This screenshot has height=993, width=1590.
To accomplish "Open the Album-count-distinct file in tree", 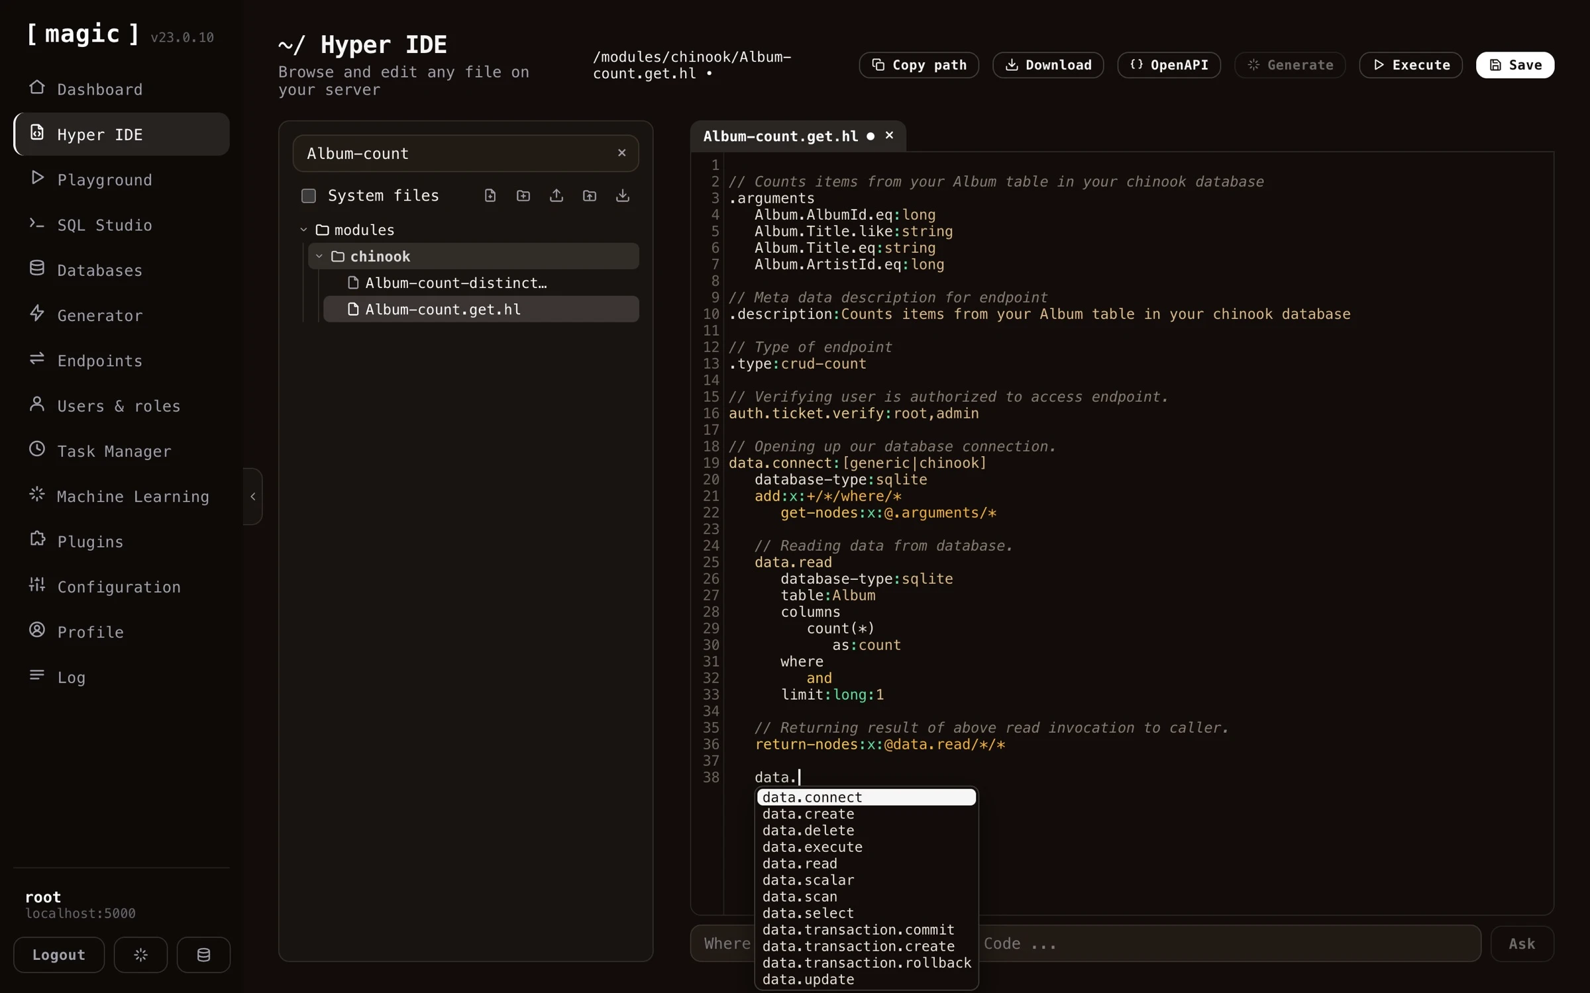I will click(x=481, y=283).
